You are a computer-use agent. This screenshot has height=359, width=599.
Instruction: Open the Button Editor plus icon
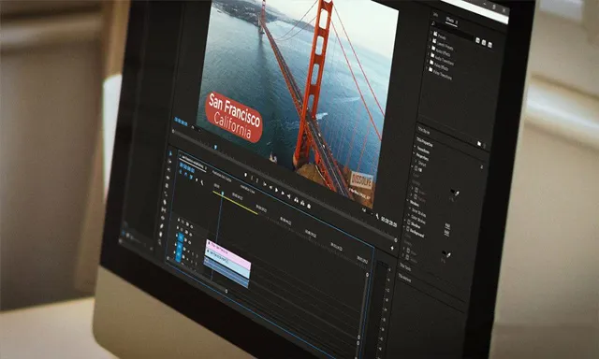[x=392, y=248]
